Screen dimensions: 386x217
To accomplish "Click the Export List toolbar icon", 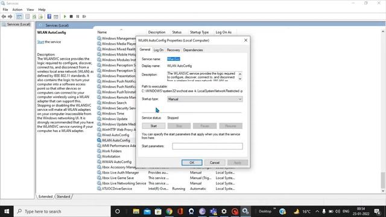I will click(x=40, y=16).
